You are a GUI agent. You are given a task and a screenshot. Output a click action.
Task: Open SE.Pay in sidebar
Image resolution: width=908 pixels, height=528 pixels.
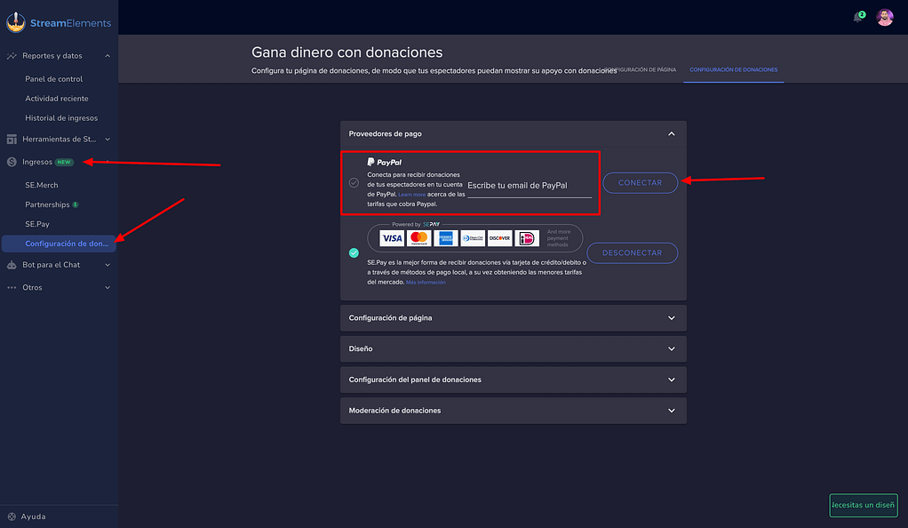tap(37, 224)
